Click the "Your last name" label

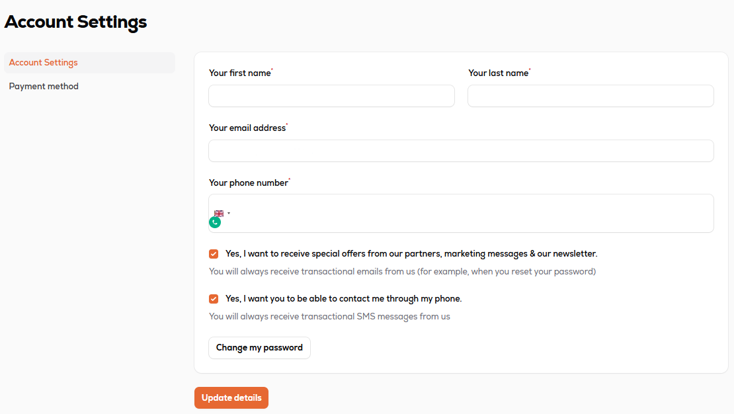point(499,73)
